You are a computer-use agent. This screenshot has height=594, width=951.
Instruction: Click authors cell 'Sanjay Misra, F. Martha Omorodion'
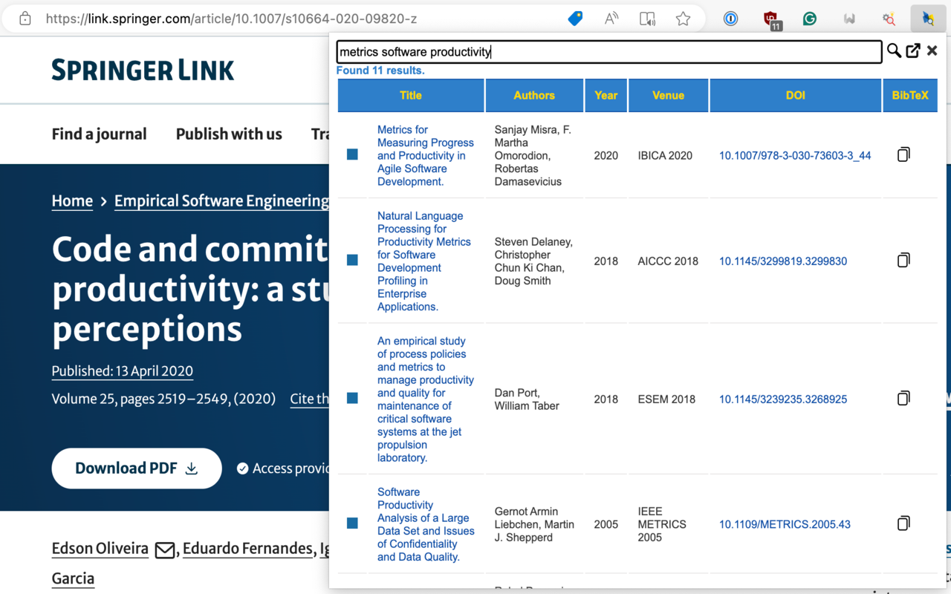[534, 155]
